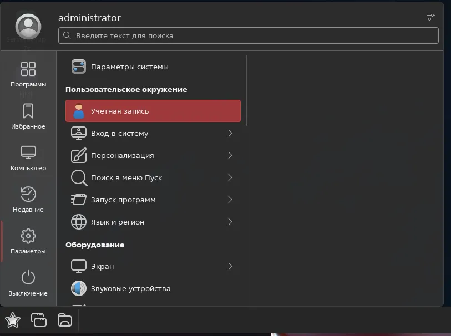Focus the 'Введите текст для поиска' search field
Image resolution: width=451 pixels, height=336 pixels.
pyautogui.click(x=248, y=35)
